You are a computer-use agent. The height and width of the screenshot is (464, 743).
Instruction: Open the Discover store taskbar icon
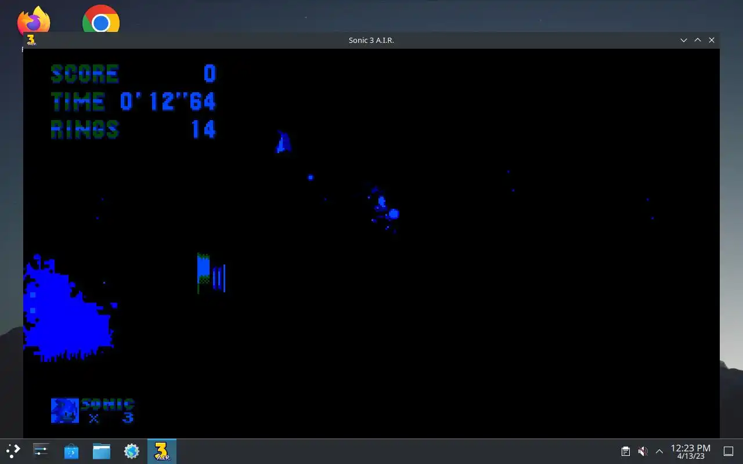[71, 451]
